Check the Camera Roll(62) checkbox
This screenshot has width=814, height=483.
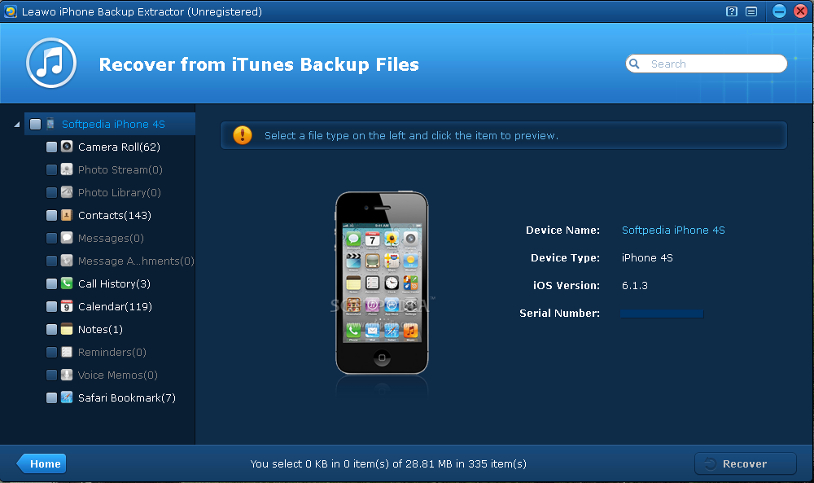[51, 147]
